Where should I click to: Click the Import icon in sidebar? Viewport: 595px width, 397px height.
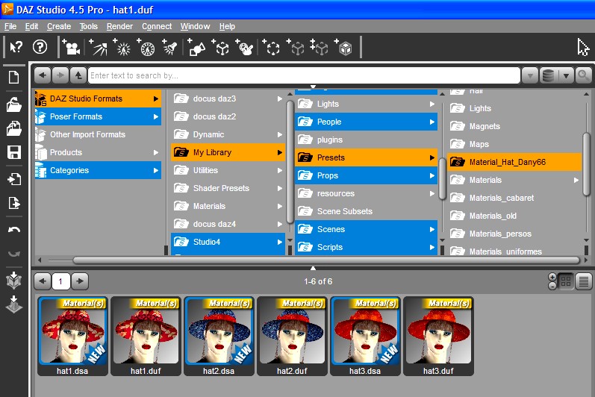[14, 179]
